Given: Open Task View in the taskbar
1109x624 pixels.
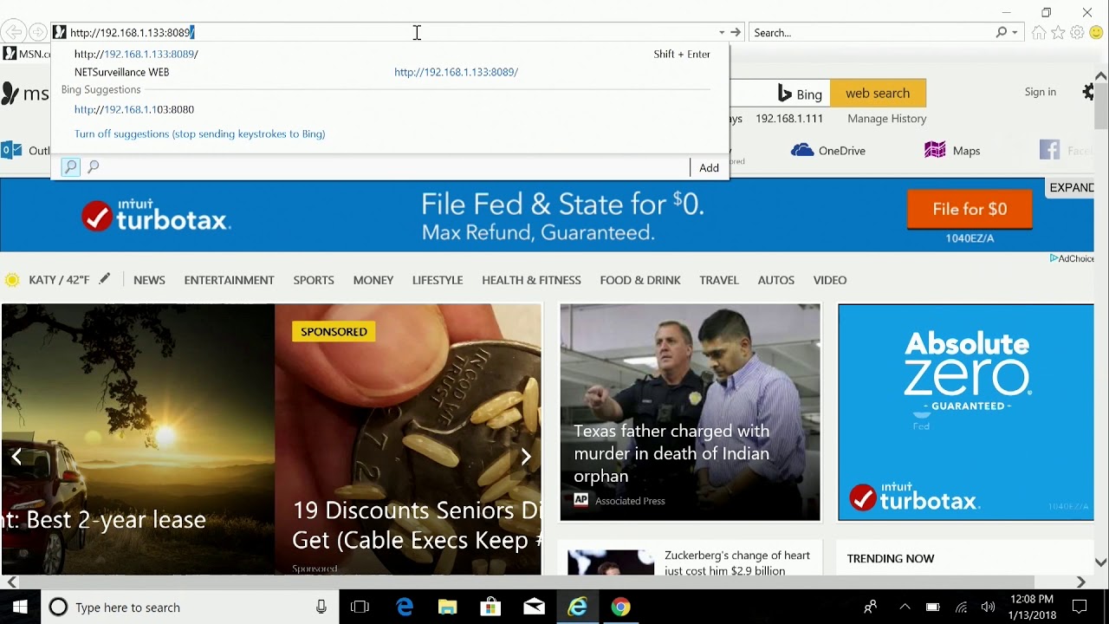Looking at the screenshot, I should coord(360,608).
